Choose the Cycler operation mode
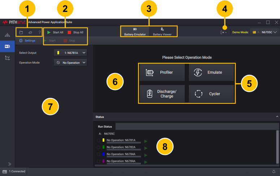Viewport: 280px width, 176px height. (x=211, y=94)
